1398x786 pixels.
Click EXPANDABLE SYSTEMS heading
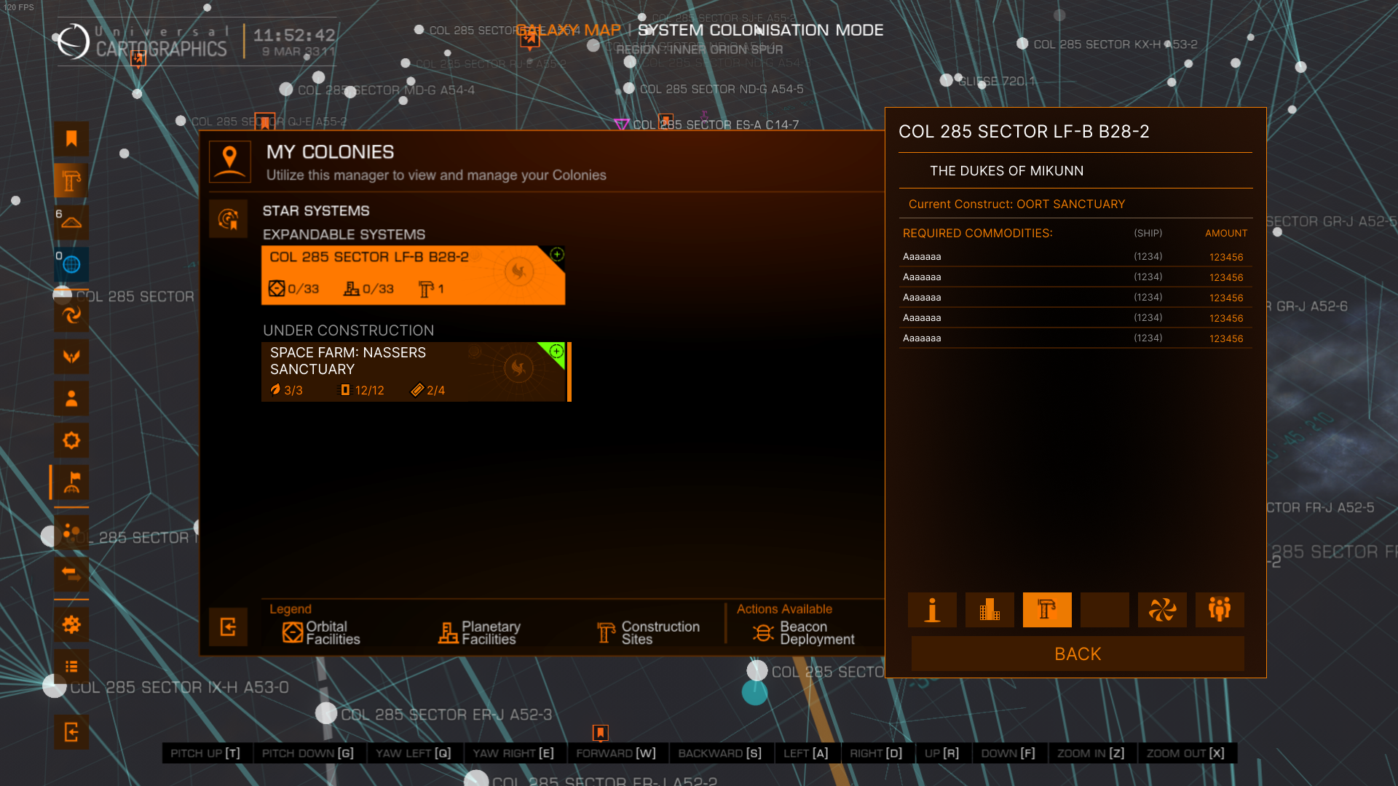tap(344, 234)
